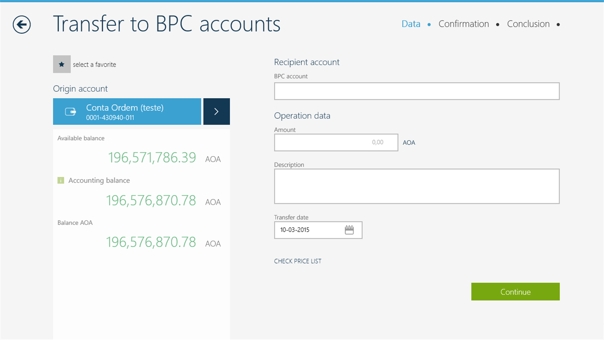Click the Amount input field
This screenshot has width=604, height=340.
pos(336,143)
